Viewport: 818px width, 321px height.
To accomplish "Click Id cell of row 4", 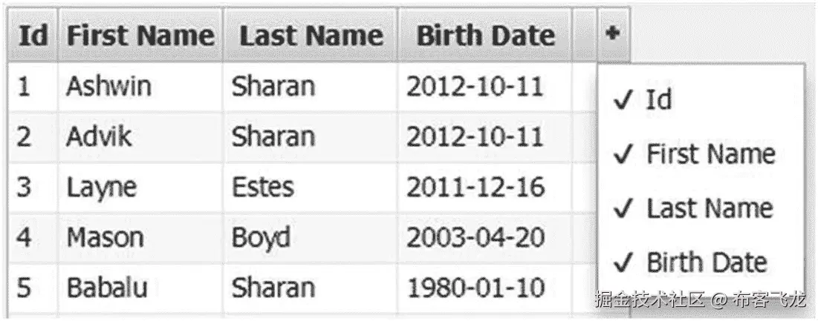I will (33, 238).
